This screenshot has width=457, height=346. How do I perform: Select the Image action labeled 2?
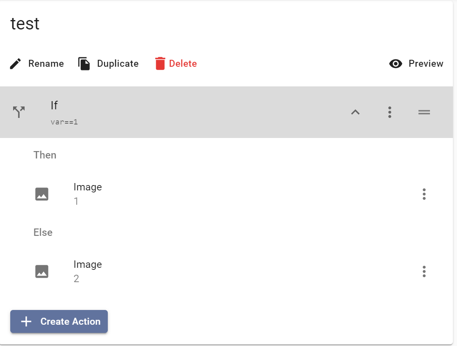click(x=226, y=271)
